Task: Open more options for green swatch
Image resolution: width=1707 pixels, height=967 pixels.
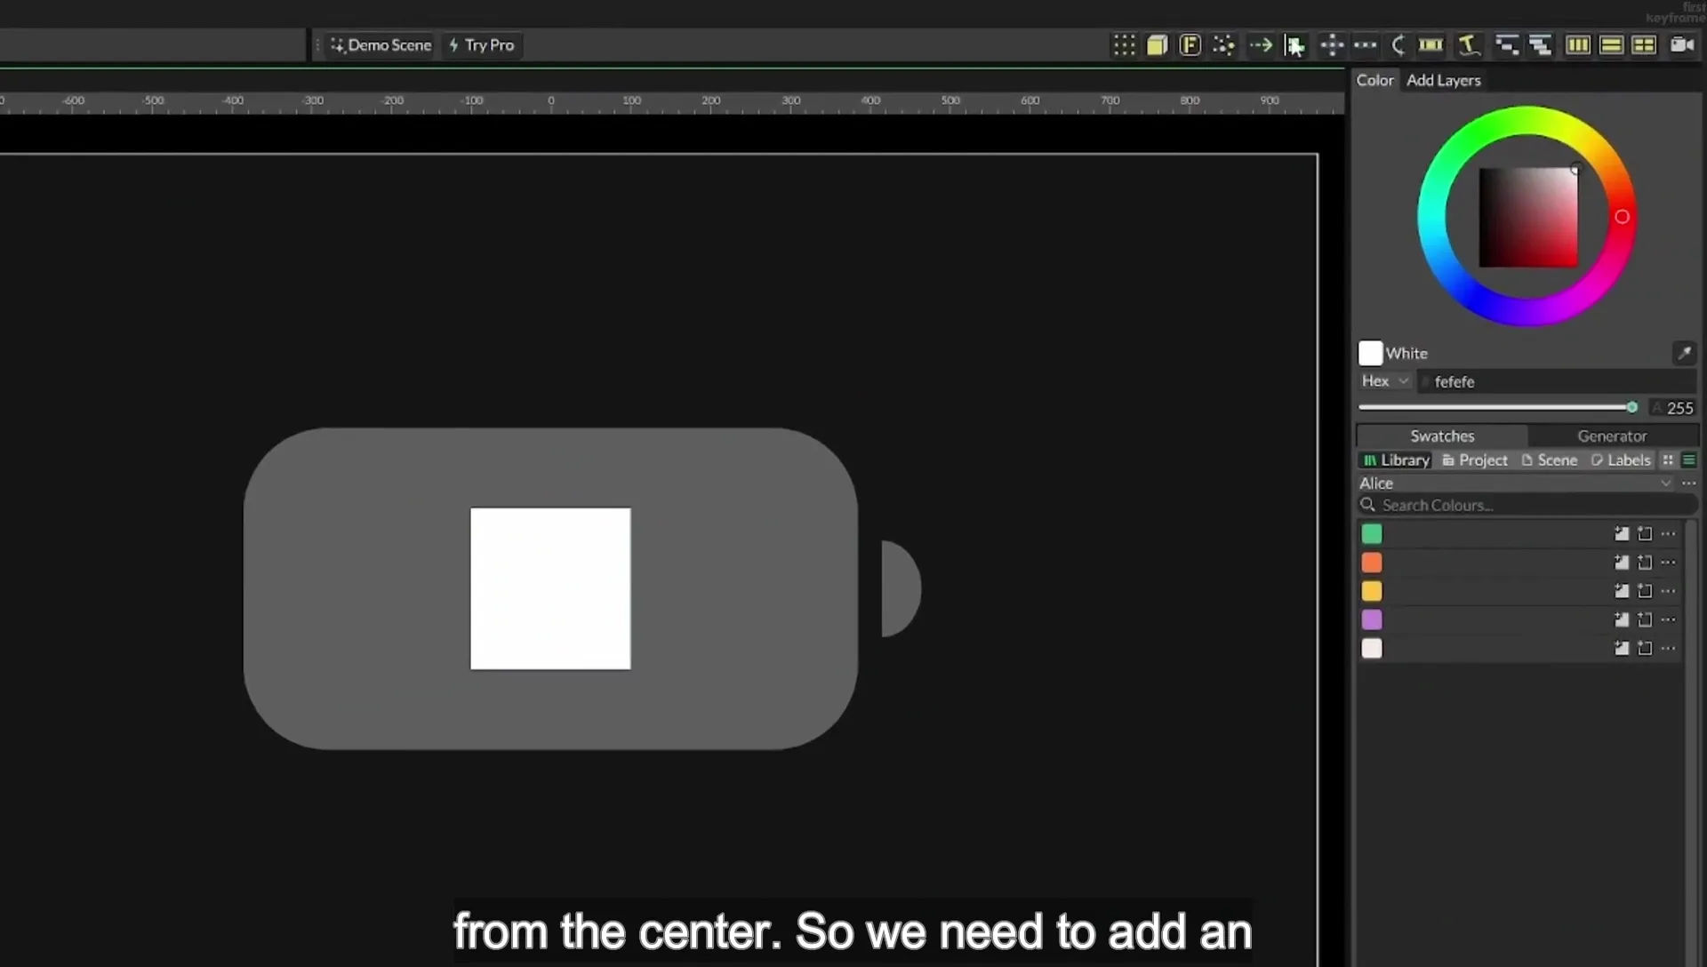Action: pos(1668,534)
